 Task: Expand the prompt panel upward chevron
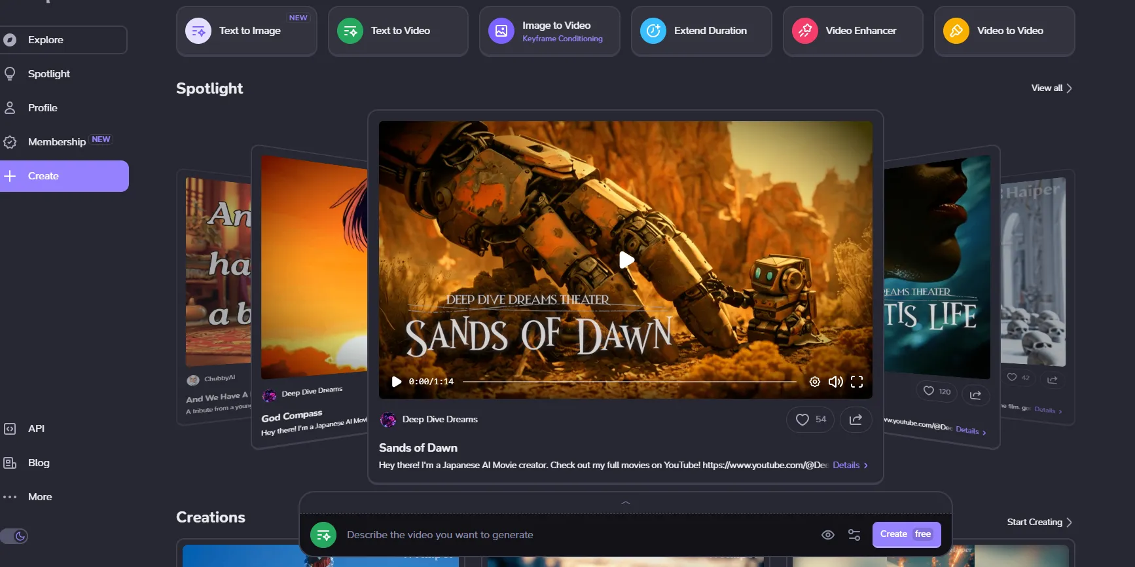coord(625,503)
